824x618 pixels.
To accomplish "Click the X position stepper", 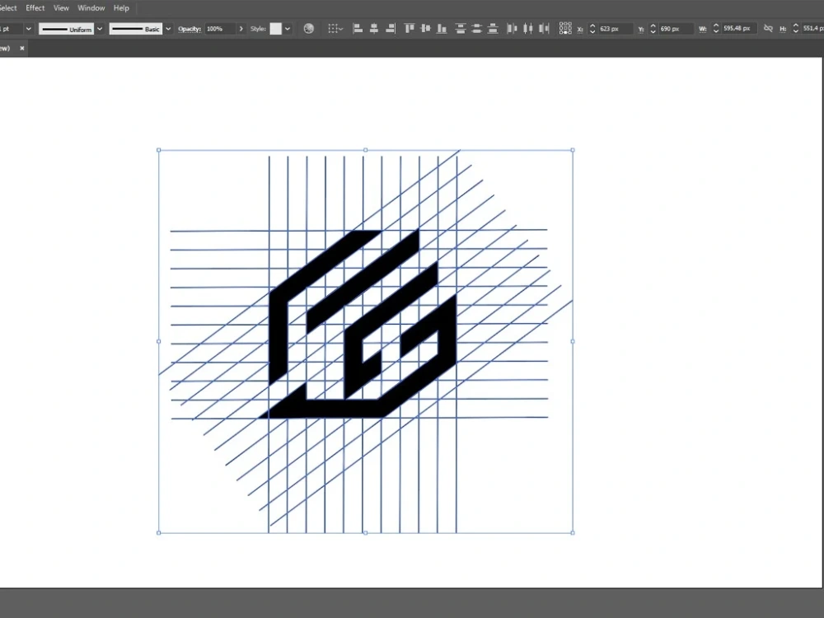I will tap(592, 29).
